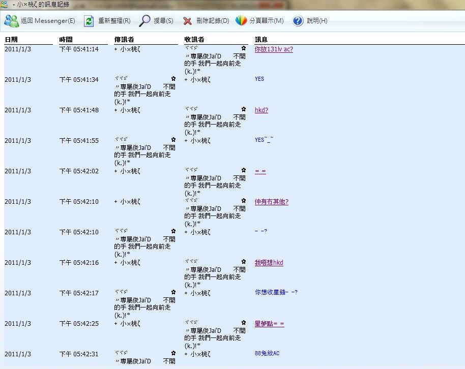Open the message link 你放131lv ac?
The width and height of the screenshot is (465, 369).
274,49
